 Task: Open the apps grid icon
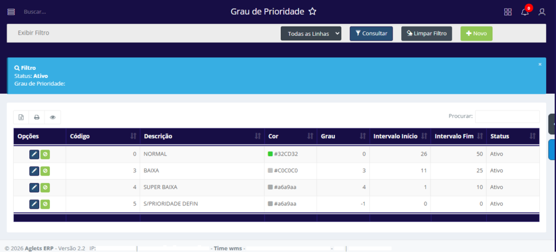(x=508, y=12)
